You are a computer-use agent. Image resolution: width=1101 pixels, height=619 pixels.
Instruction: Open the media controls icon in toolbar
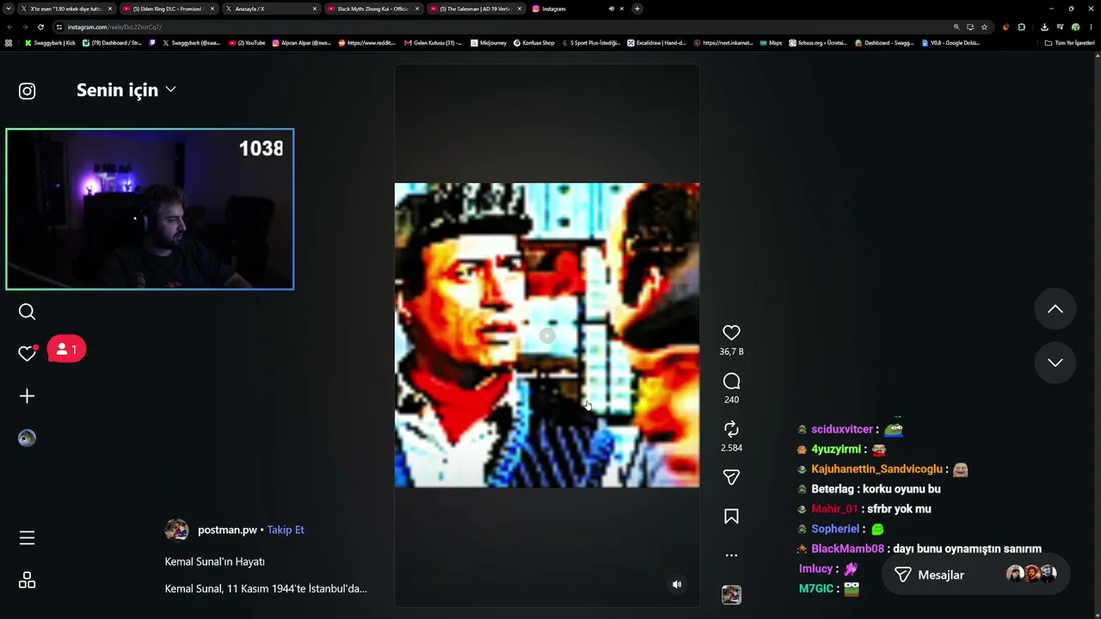[1060, 27]
